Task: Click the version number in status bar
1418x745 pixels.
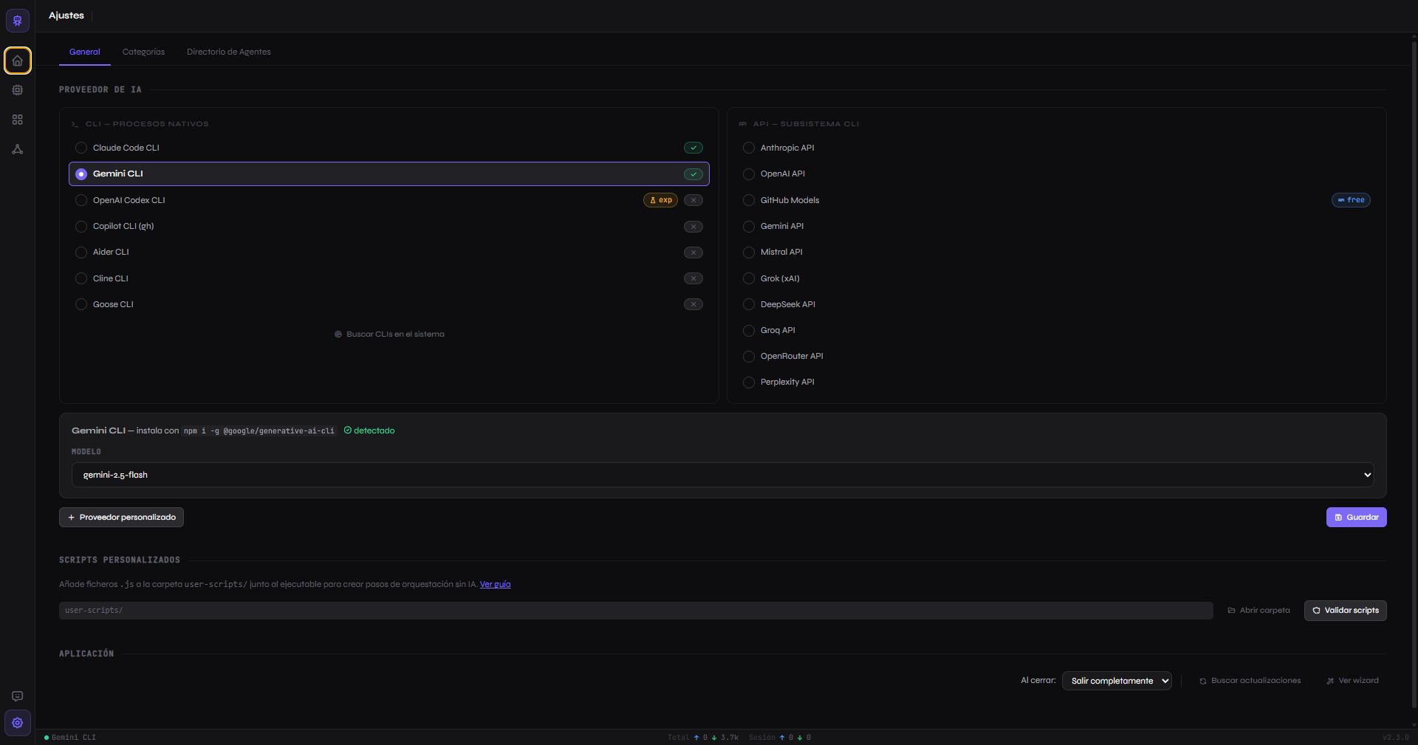Action: point(1395,738)
